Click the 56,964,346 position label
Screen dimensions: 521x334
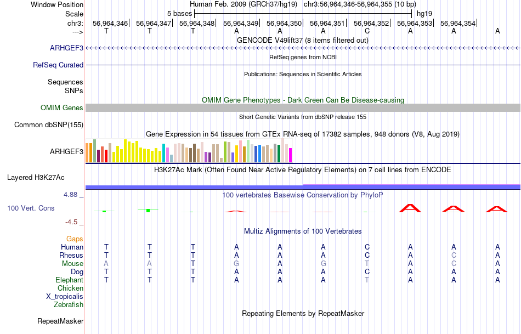(110, 23)
